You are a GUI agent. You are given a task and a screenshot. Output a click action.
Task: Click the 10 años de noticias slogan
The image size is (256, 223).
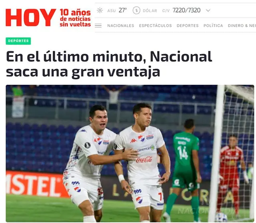point(75,18)
